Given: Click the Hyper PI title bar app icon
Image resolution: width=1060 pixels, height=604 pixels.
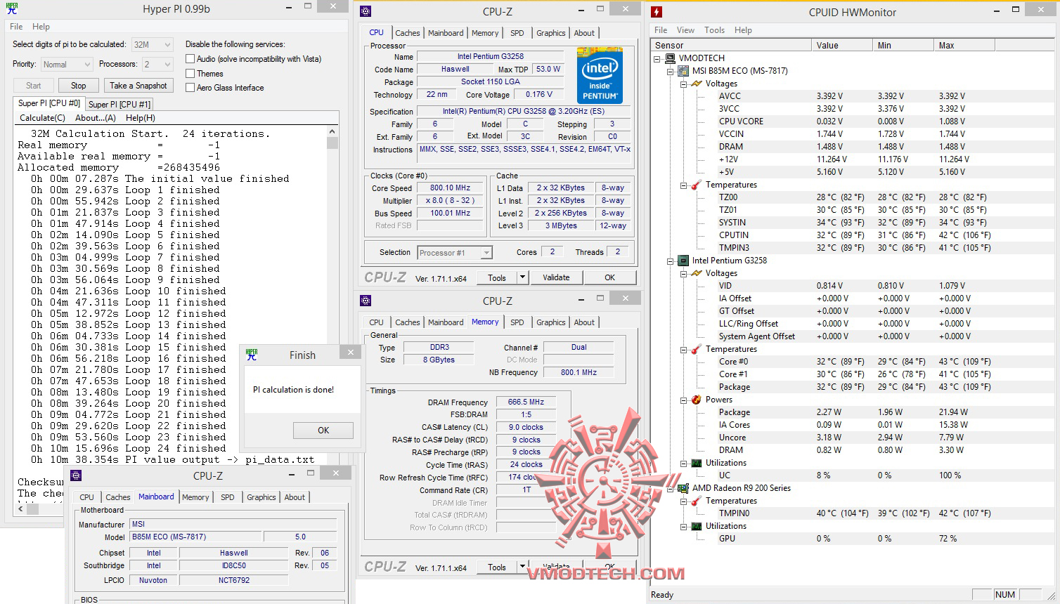Looking at the screenshot, I should tap(12, 8).
